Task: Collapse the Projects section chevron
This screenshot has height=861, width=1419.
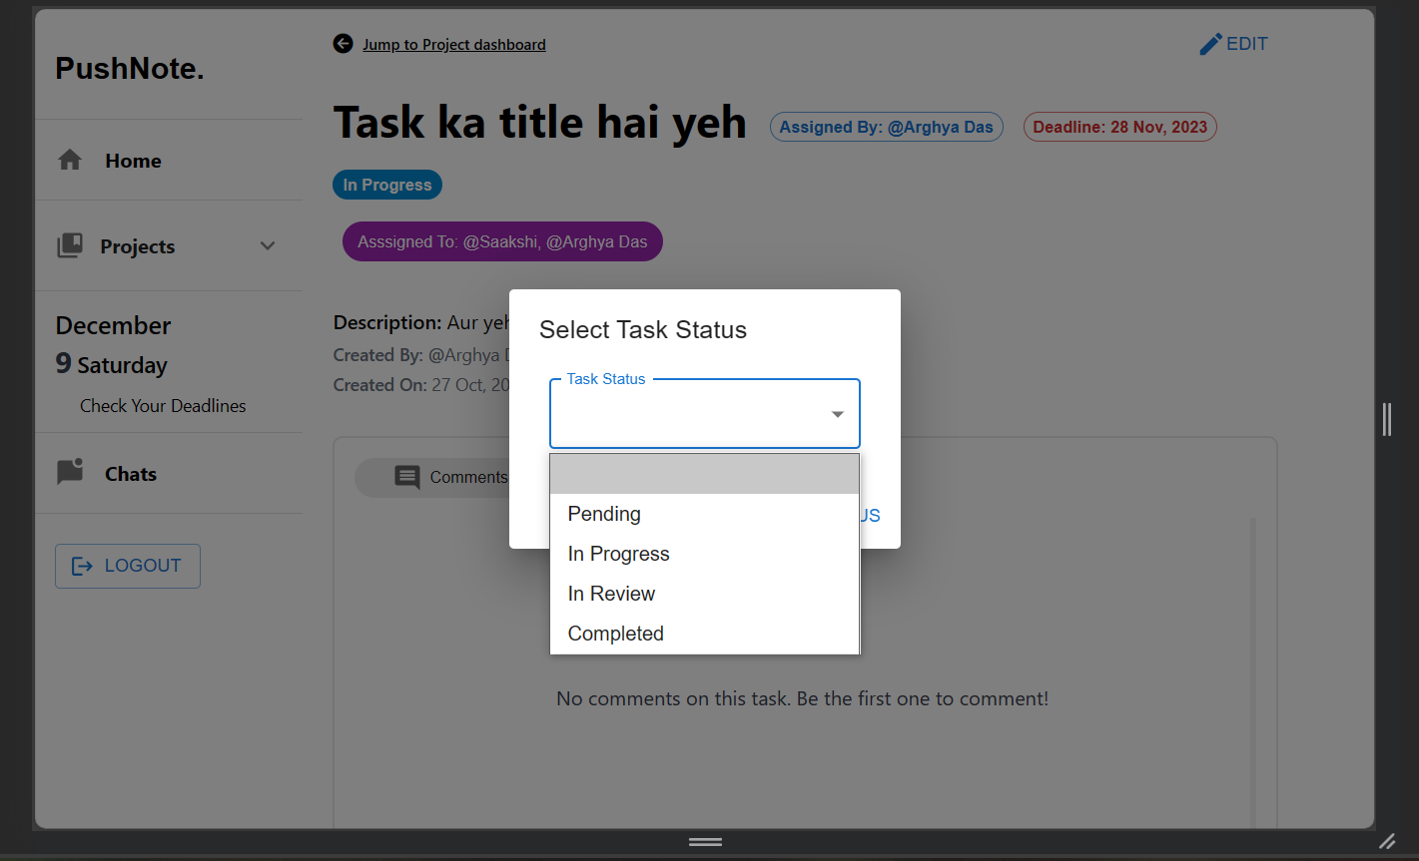Action: (267, 244)
